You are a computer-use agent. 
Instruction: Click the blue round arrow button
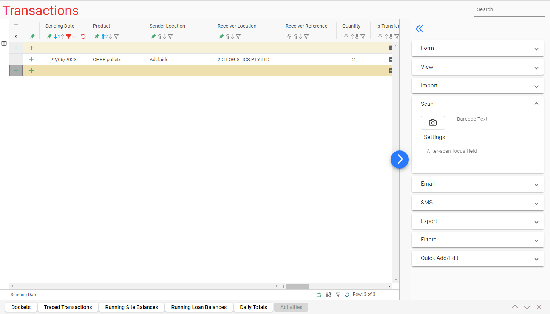400,159
